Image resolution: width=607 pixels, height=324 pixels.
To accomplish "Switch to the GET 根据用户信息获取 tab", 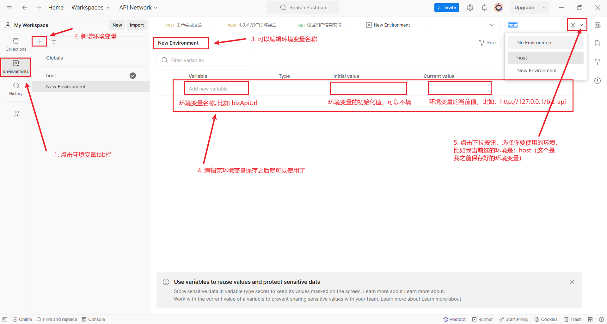I will [x=320, y=25].
